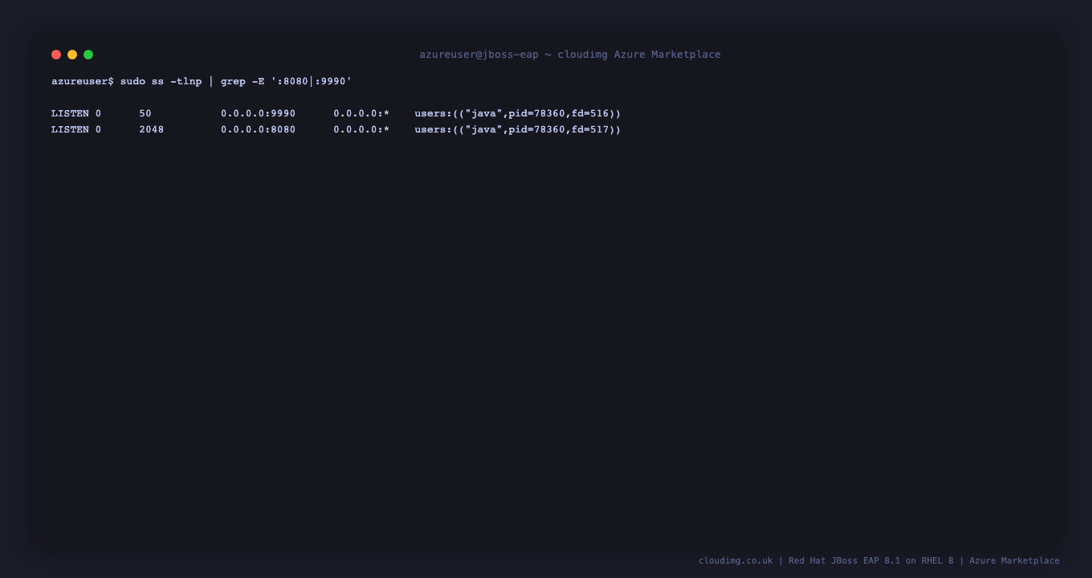The width and height of the screenshot is (1092, 578).
Task: Select the address 0.0.0.0:9990
Action: [259, 113]
